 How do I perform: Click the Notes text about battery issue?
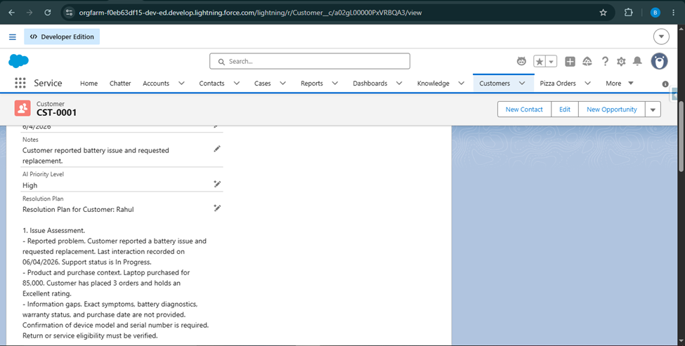coord(96,155)
